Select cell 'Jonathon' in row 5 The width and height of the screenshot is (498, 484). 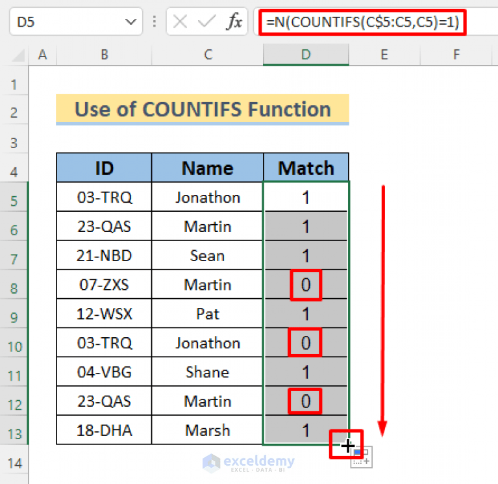[208, 197]
